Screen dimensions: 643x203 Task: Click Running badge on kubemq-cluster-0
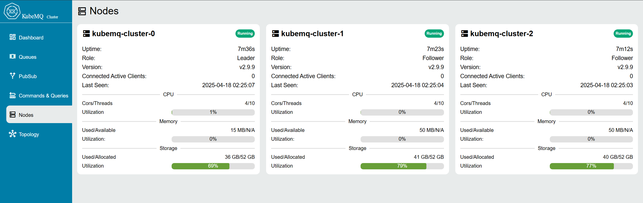tap(245, 33)
